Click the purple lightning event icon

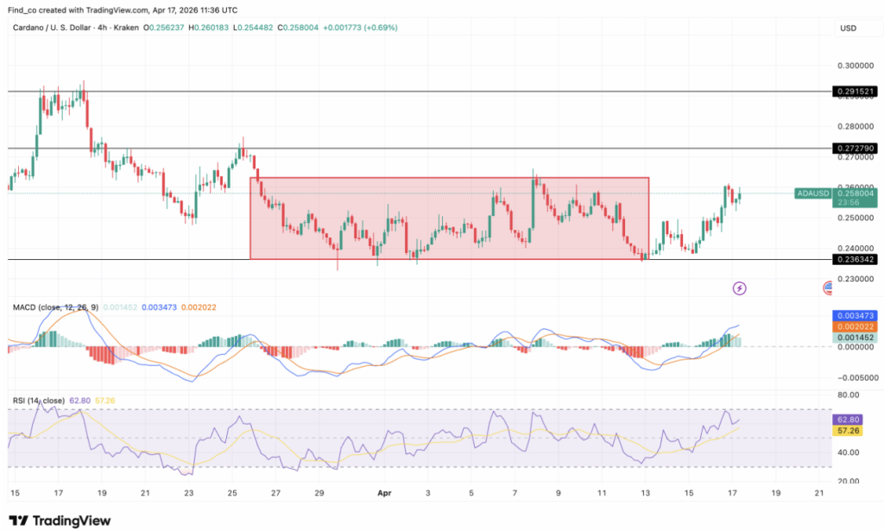(739, 288)
